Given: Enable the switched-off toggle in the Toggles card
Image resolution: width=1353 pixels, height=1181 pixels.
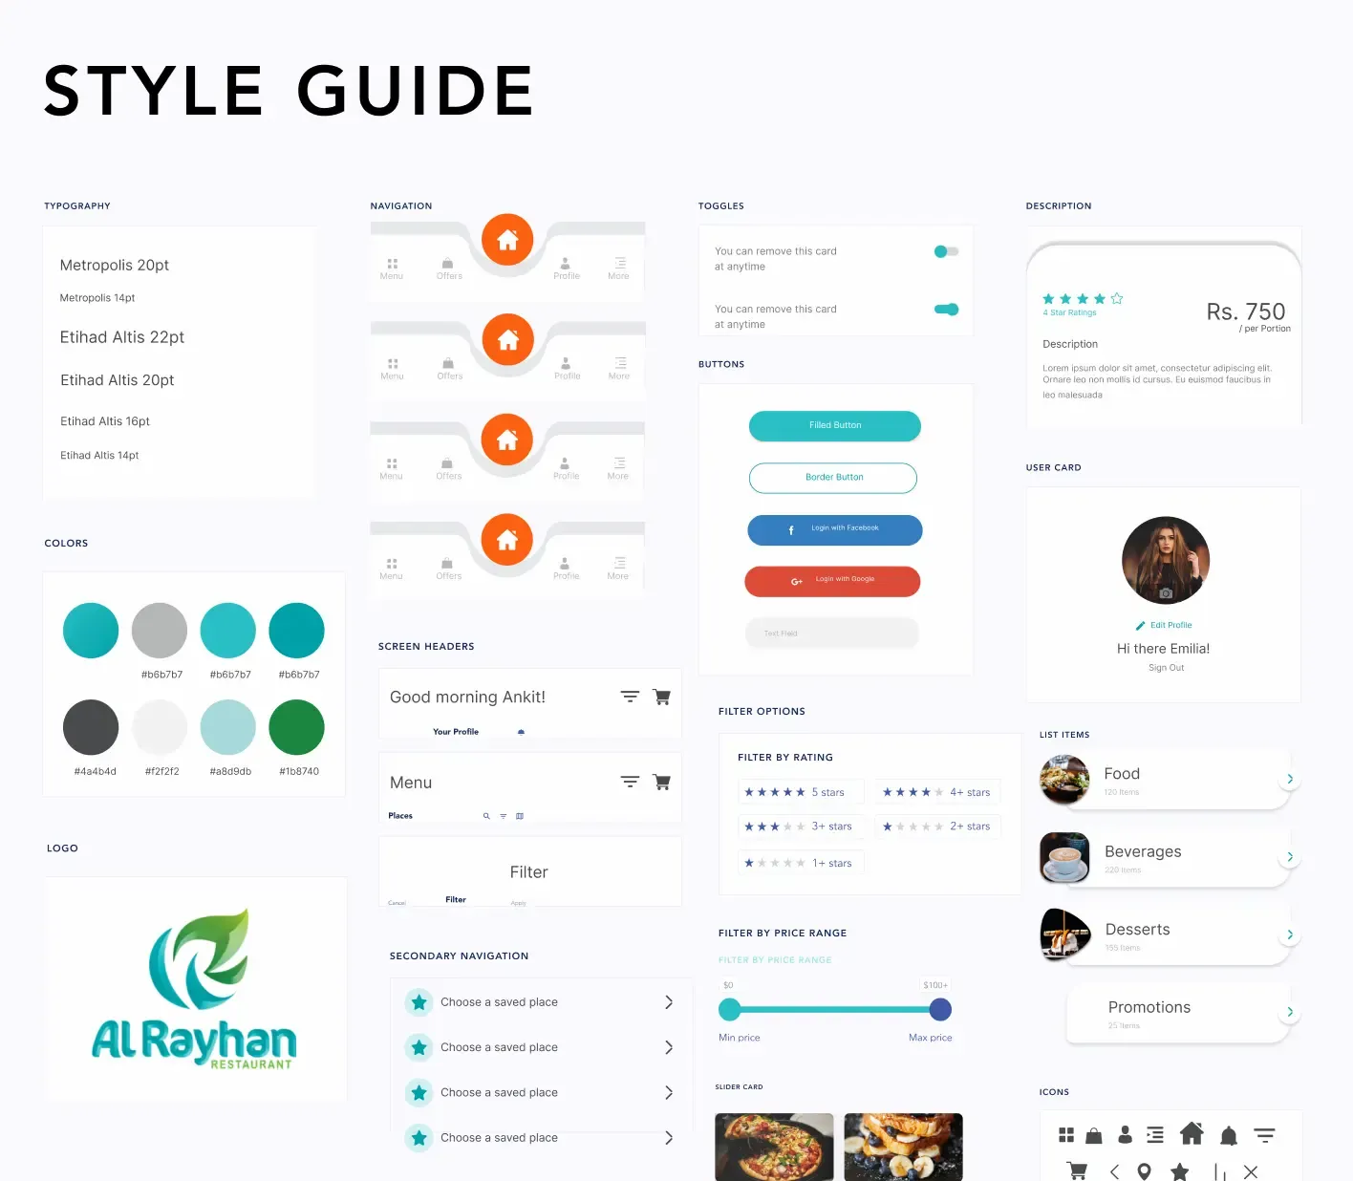Looking at the screenshot, I should 946,251.
